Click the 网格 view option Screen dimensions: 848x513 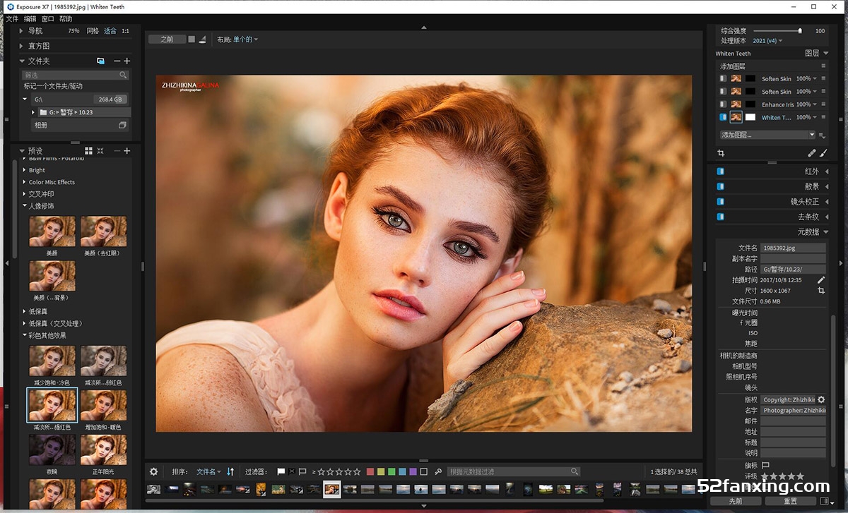(x=93, y=31)
